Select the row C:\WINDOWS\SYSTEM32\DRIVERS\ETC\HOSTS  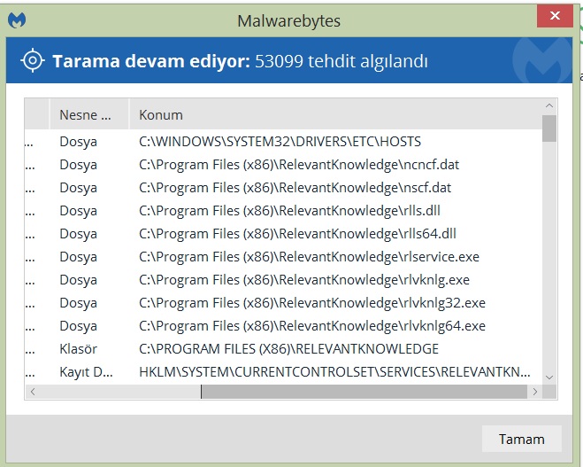283,142
